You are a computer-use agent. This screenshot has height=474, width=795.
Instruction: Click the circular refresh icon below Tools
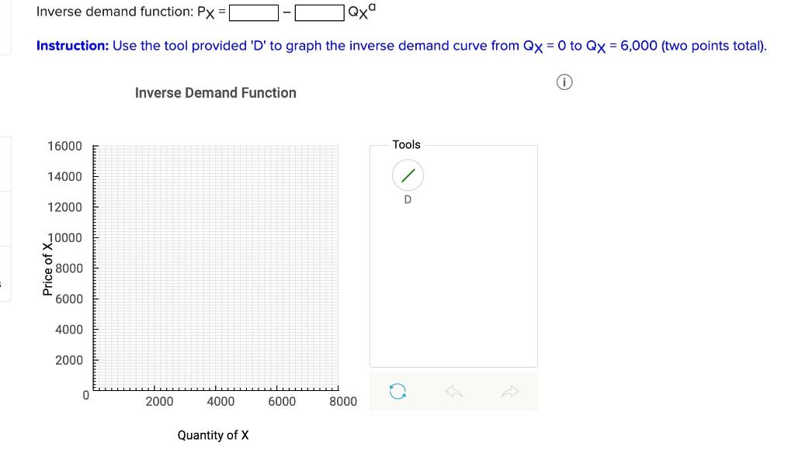[398, 392]
